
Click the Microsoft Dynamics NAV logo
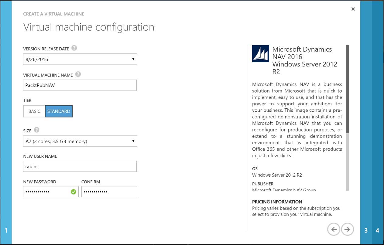[260, 53]
